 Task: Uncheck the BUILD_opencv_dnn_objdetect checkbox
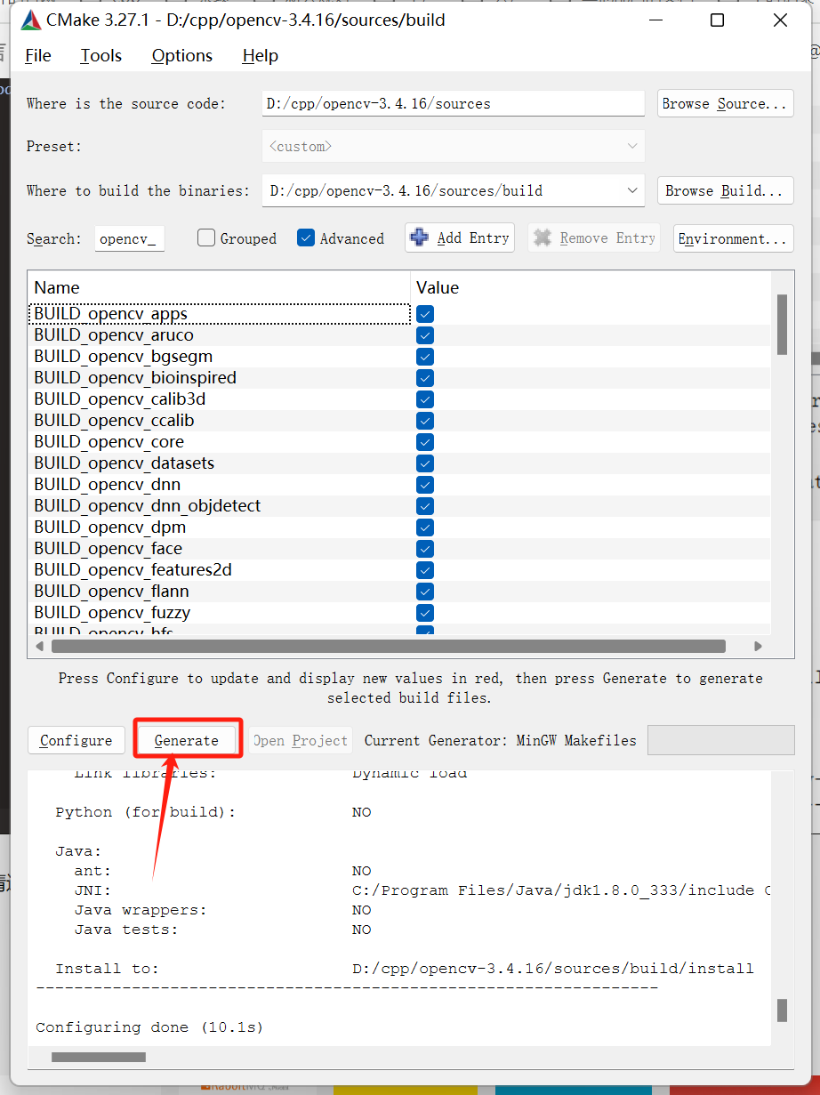pos(425,506)
